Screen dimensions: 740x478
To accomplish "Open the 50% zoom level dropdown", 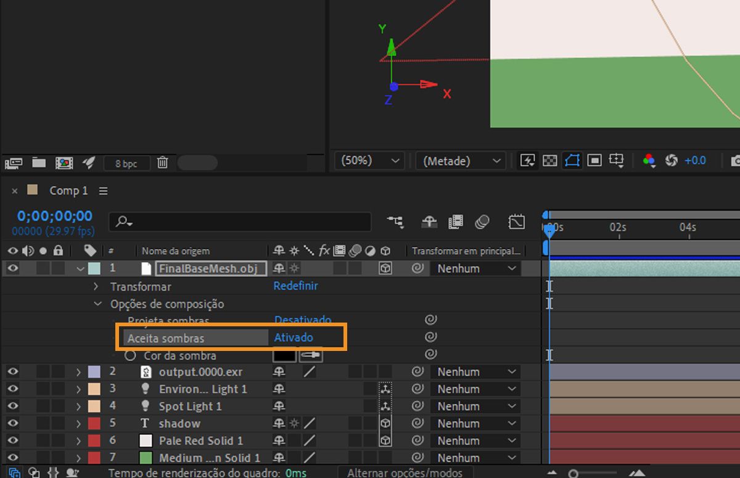I will coord(368,160).
